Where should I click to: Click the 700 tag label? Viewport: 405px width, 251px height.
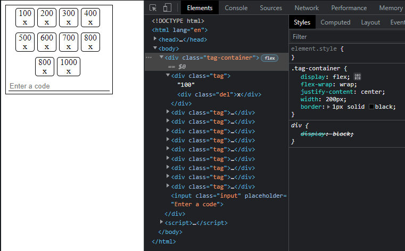click(69, 38)
